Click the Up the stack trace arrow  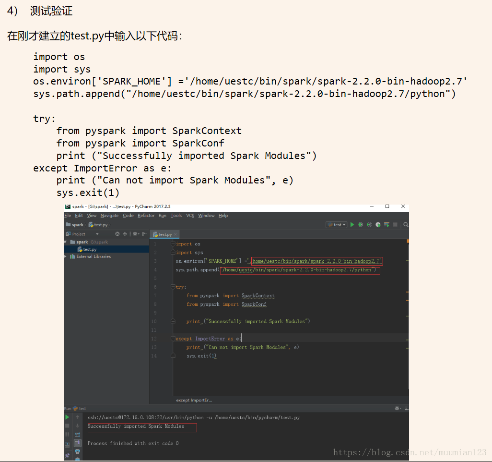pyautogui.click(x=78, y=417)
